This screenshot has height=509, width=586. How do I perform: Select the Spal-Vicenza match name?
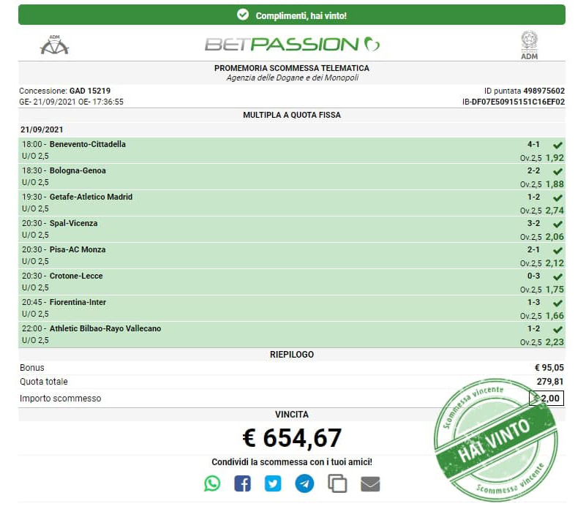click(74, 224)
